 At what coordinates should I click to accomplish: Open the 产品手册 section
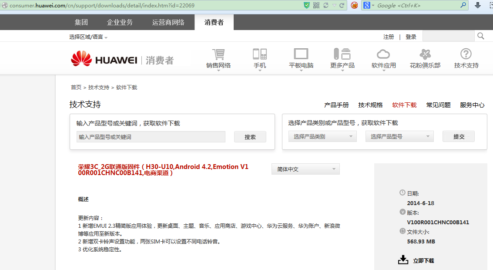coord(336,105)
